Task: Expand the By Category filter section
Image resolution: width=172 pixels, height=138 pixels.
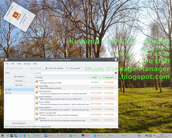Action: tap(19, 77)
